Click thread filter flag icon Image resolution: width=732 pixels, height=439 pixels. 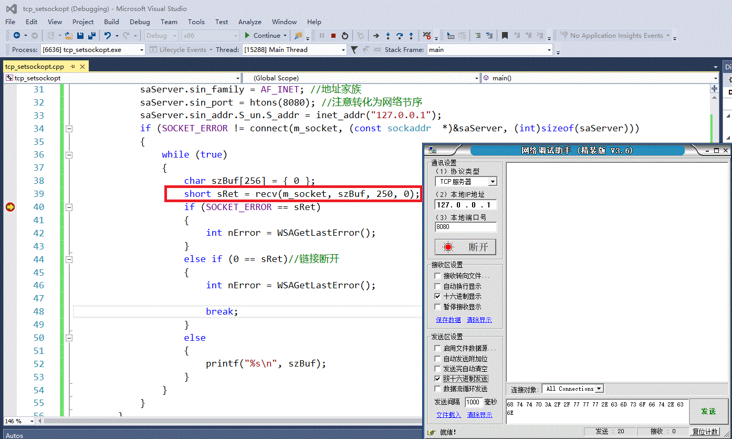[x=354, y=49]
